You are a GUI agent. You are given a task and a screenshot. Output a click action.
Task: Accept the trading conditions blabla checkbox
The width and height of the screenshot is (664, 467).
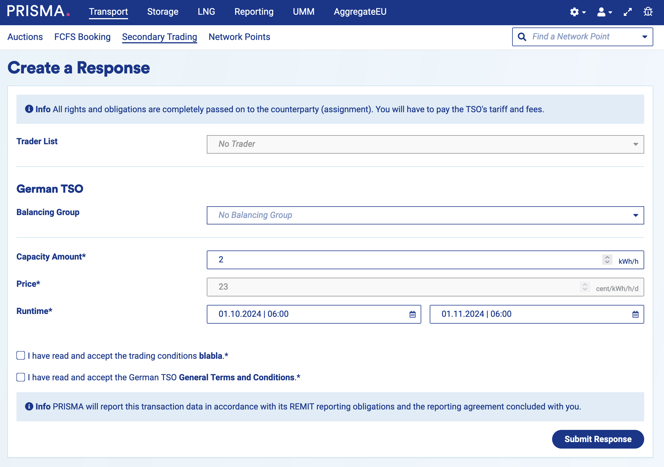coord(21,355)
